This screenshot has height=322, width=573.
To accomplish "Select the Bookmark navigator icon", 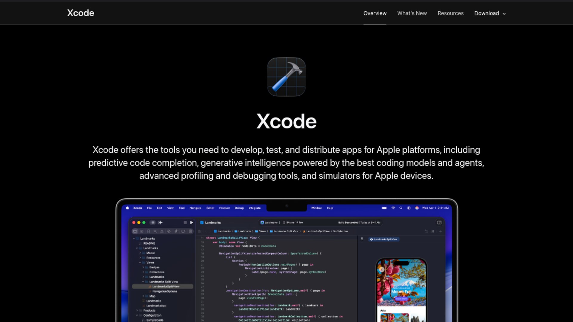I will [x=148, y=231].
